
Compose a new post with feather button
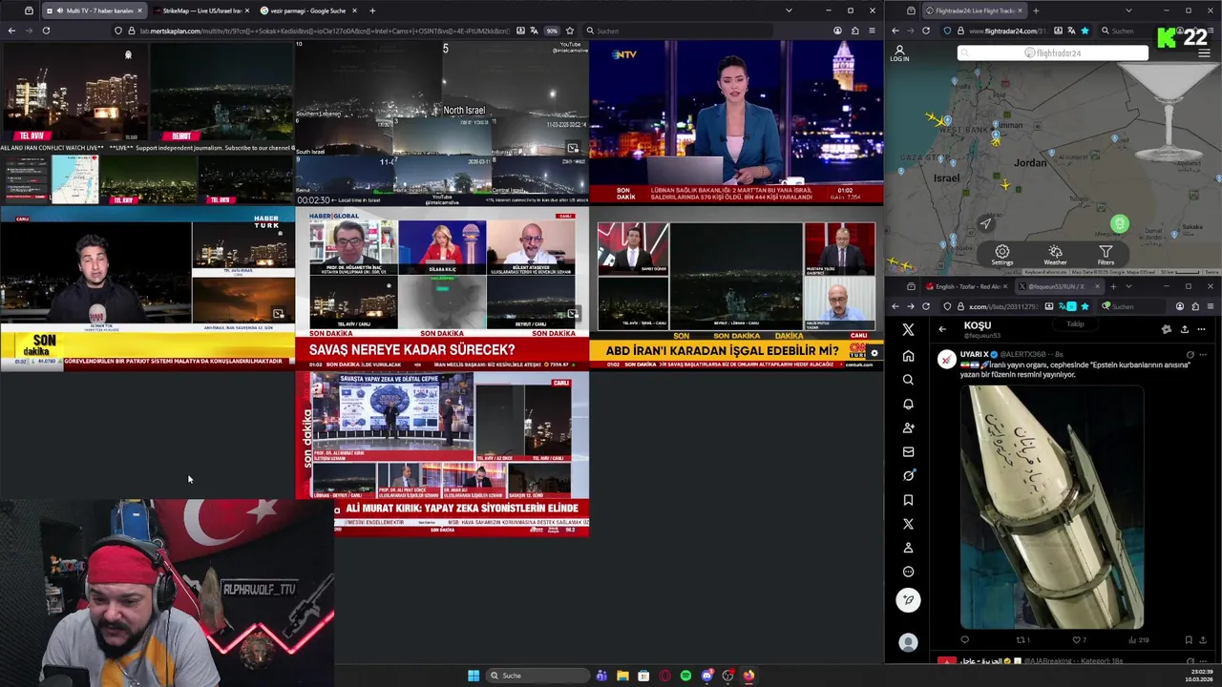(x=908, y=599)
